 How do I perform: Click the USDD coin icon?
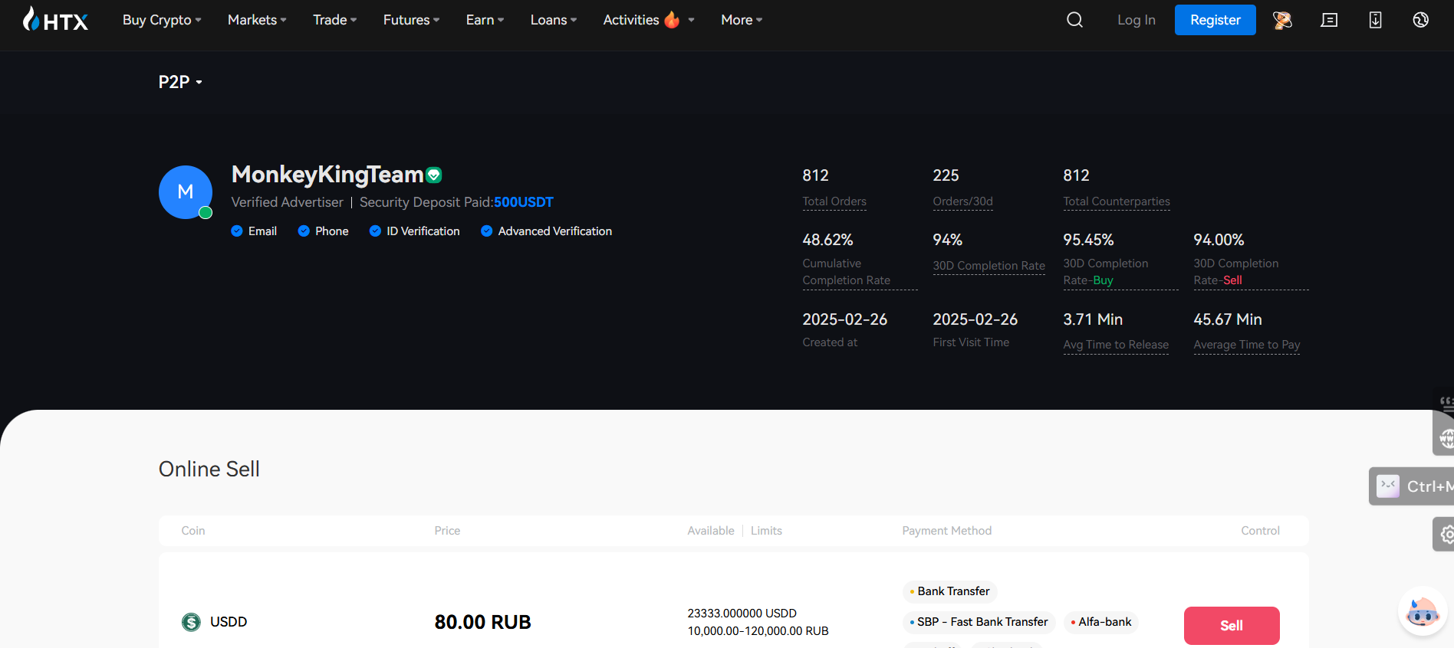point(191,622)
